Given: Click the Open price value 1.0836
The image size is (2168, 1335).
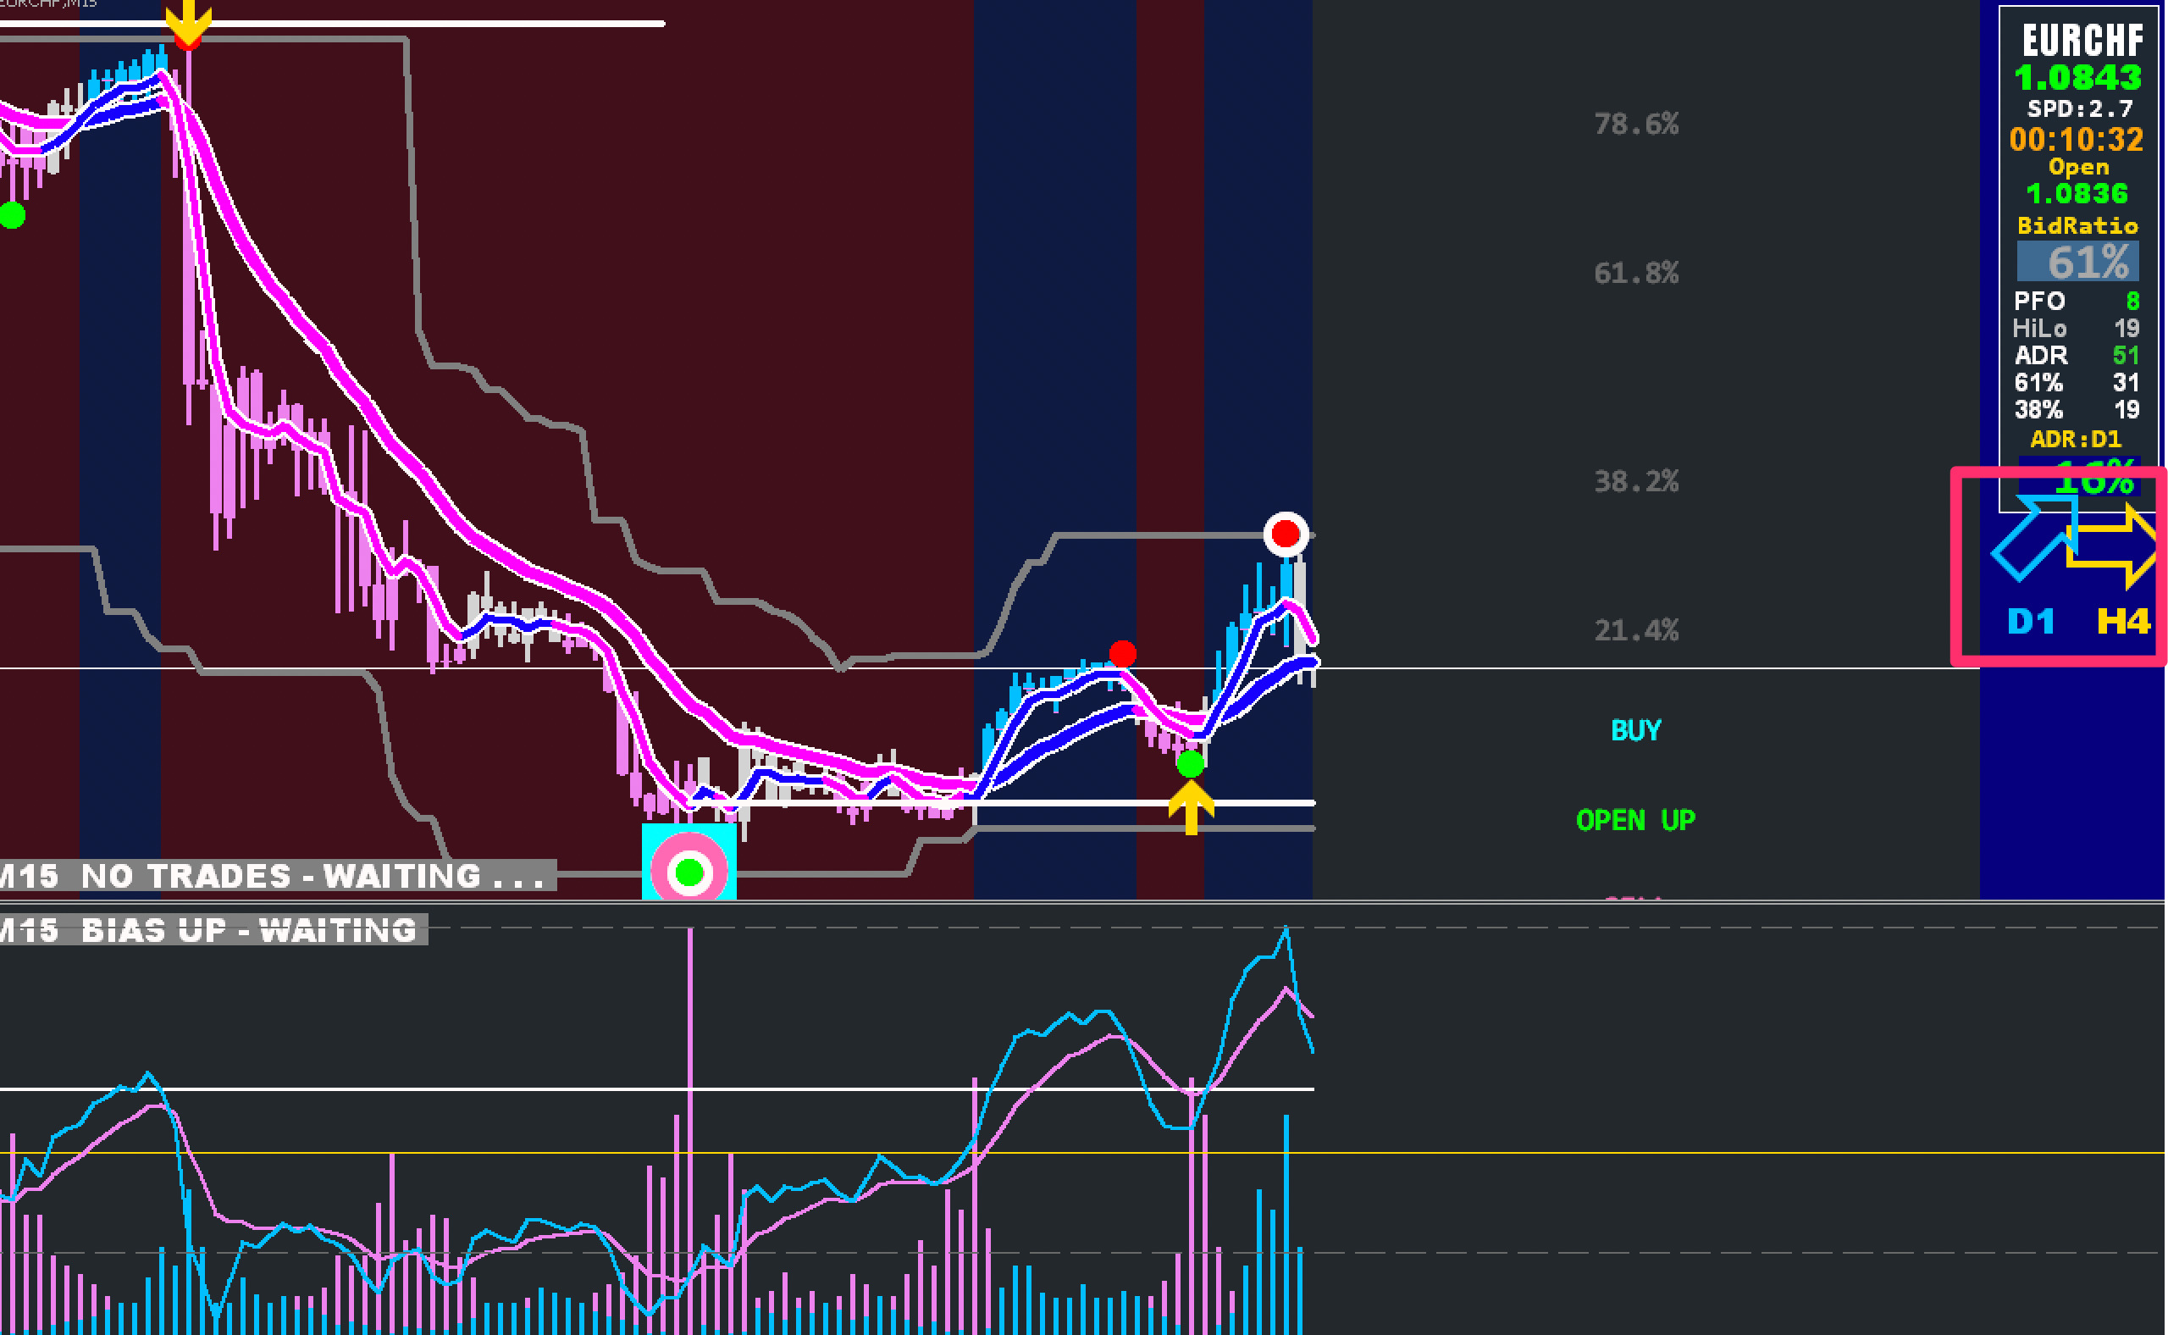Looking at the screenshot, I should (2077, 193).
